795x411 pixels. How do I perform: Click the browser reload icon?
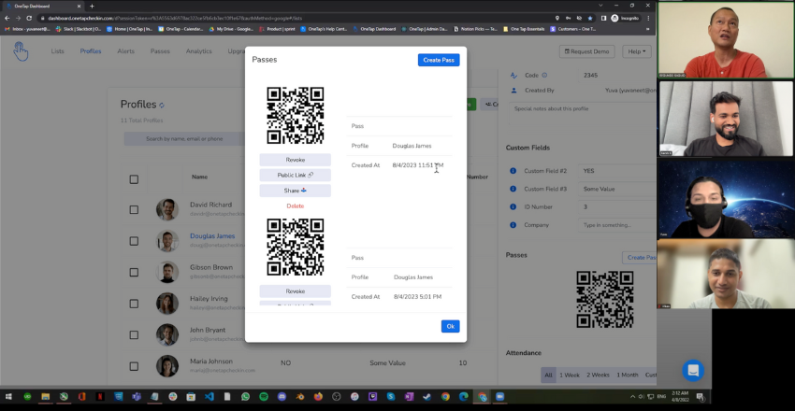pos(30,18)
